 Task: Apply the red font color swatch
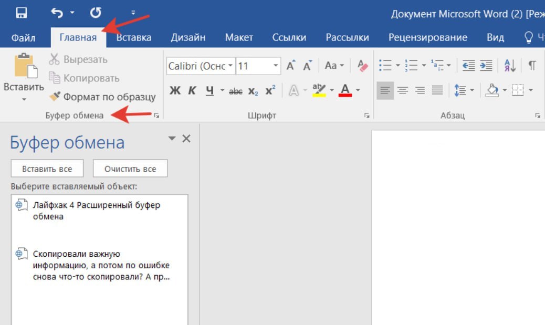click(x=345, y=91)
